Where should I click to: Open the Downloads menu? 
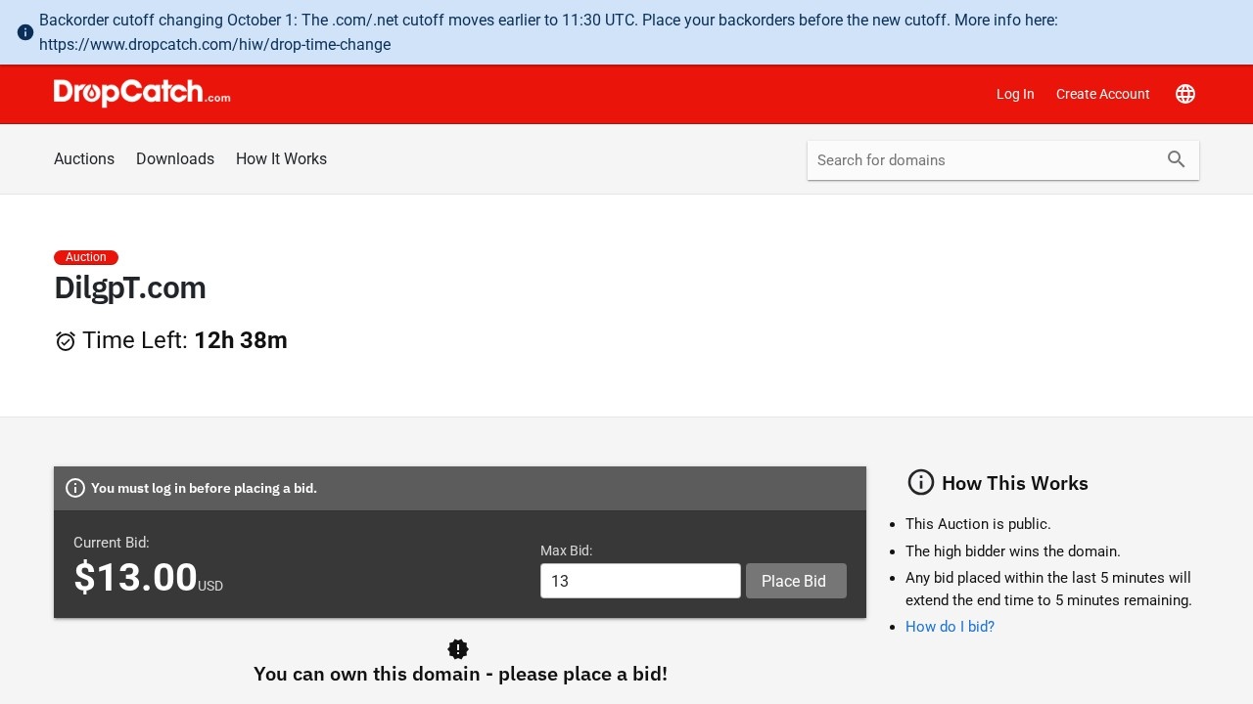[175, 159]
